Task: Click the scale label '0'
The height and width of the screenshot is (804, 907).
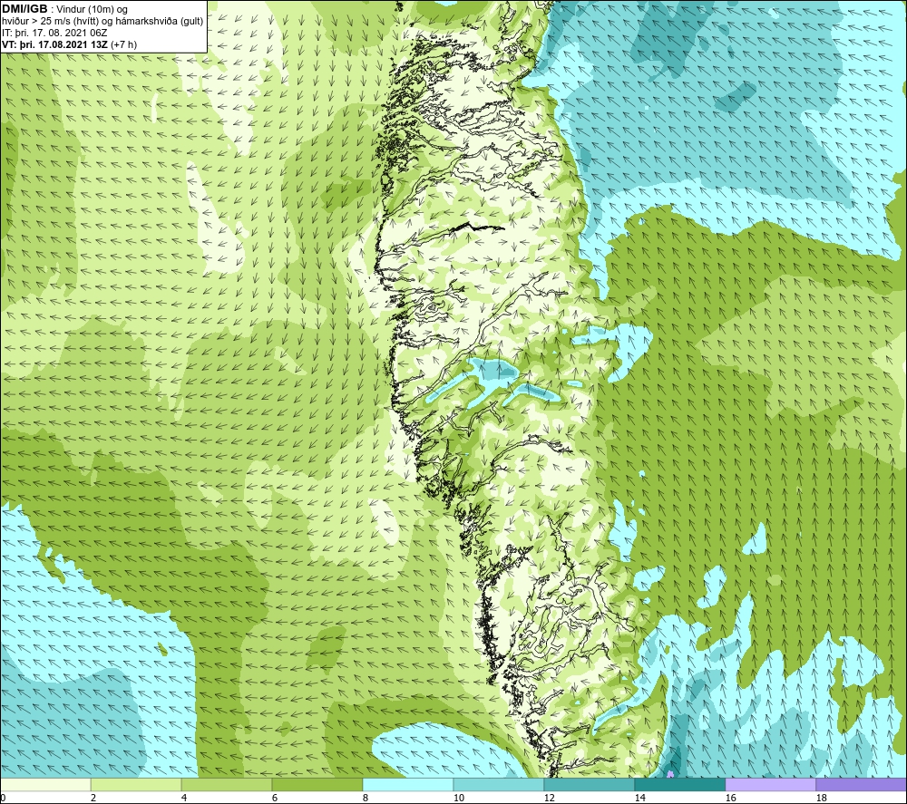Action: [x=3, y=798]
